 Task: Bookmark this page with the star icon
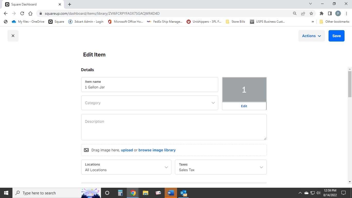coord(311,13)
